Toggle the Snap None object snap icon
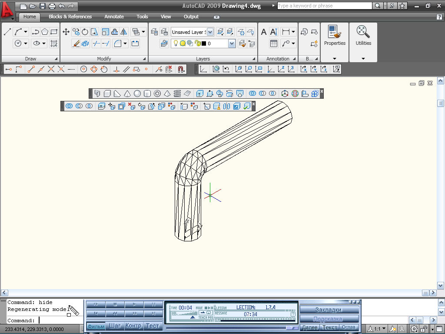445x334 pixels. 169,69
